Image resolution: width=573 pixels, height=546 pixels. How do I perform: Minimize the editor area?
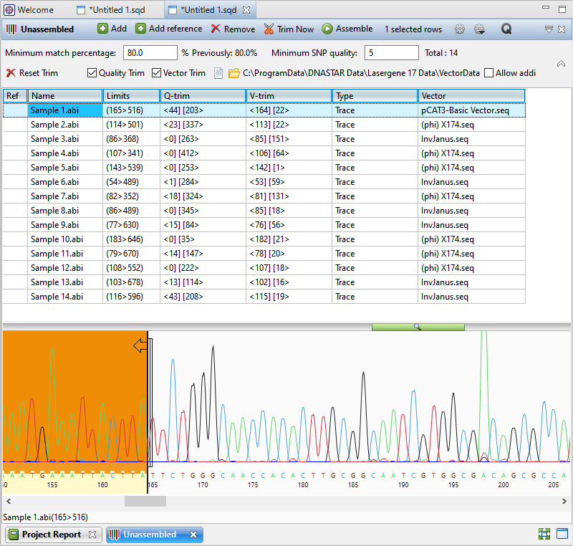click(546, 7)
